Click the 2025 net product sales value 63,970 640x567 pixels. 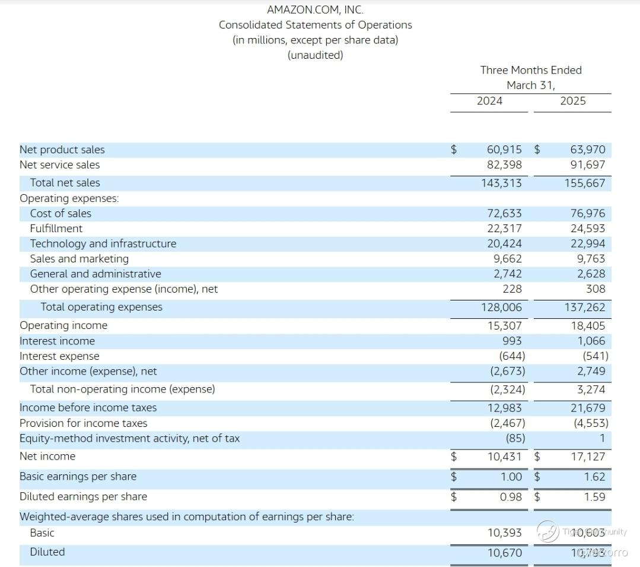coord(588,150)
